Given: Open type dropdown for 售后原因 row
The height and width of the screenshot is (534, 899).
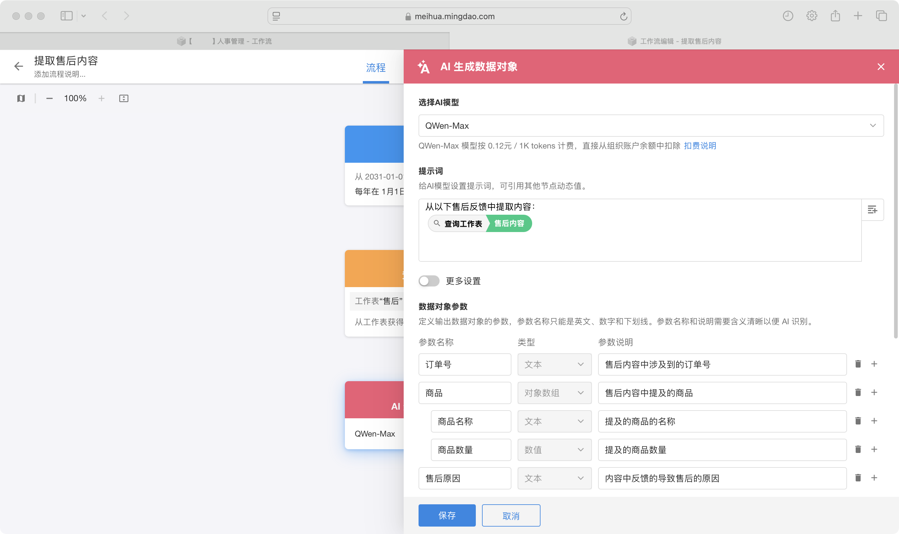Looking at the screenshot, I should 554,478.
